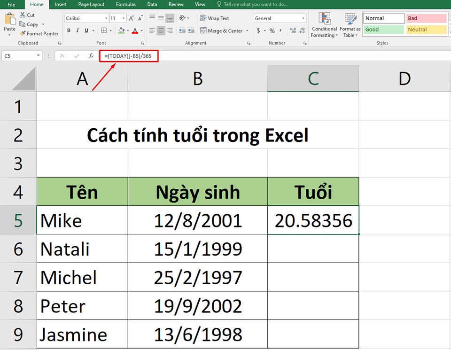The image size is (451, 350).
Task: Switch to the Formulas tab
Action: click(125, 4)
